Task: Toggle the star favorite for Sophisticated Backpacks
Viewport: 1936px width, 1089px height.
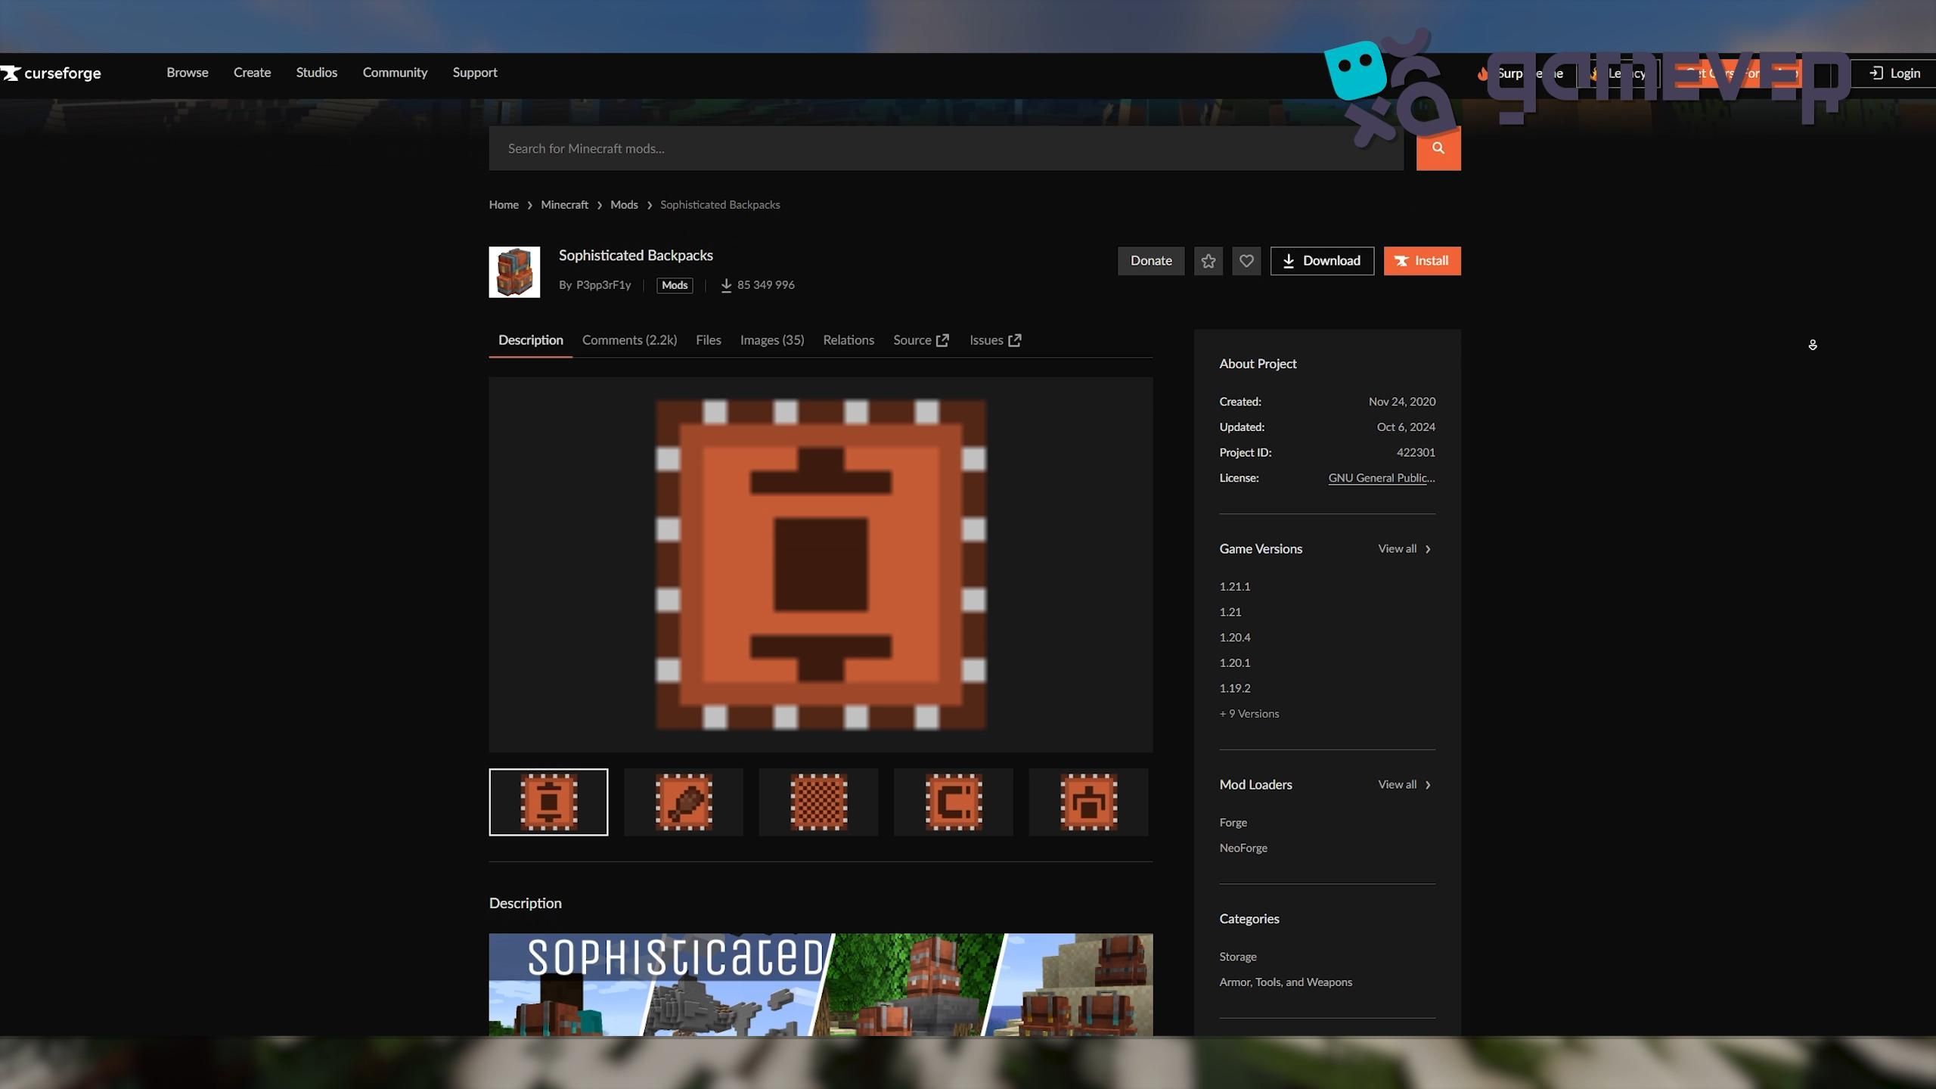Action: (x=1208, y=260)
